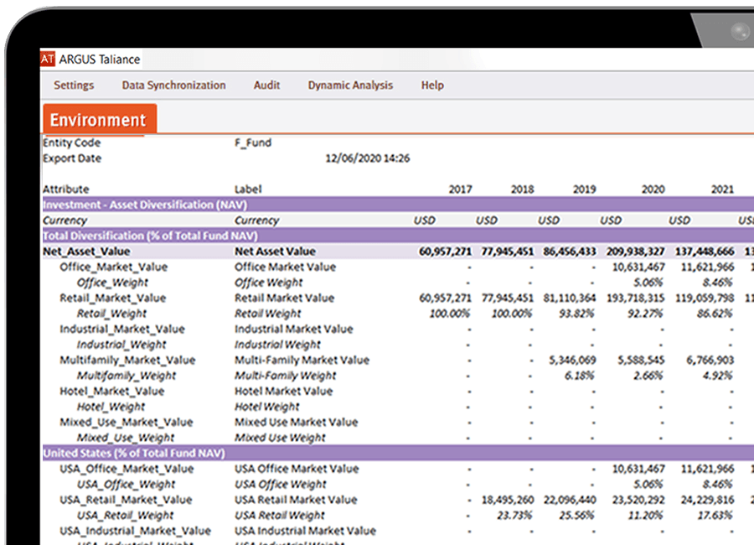Open the Settings menu
This screenshot has width=754, height=545.
[x=74, y=86]
